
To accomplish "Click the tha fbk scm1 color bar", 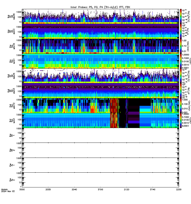I will pos(181,61).
